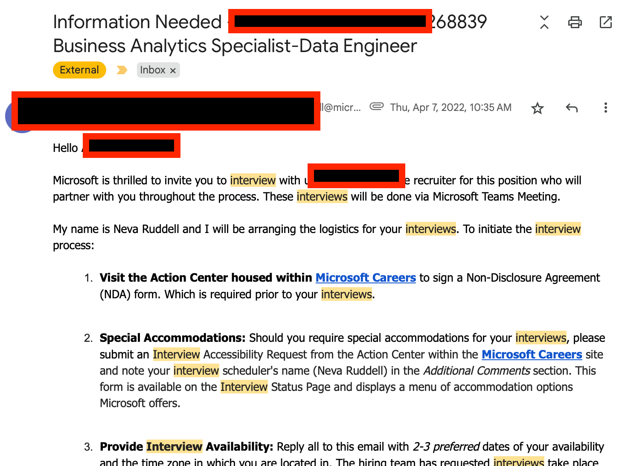622x466 pixels.
Task: Click the Thu, Apr 7, 2022 timestamp
Action: [451, 108]
